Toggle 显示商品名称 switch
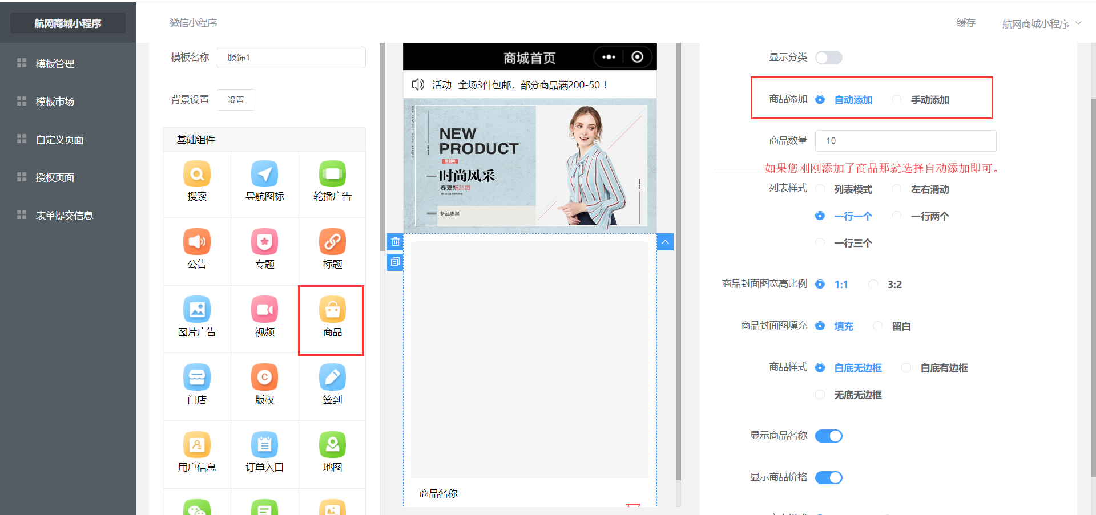Screen dimensions: 1096x515 829,436
